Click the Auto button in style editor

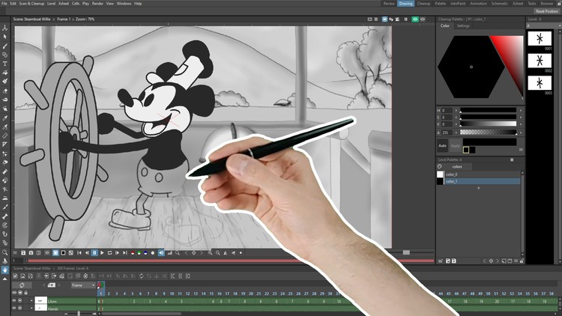[443, 145]
